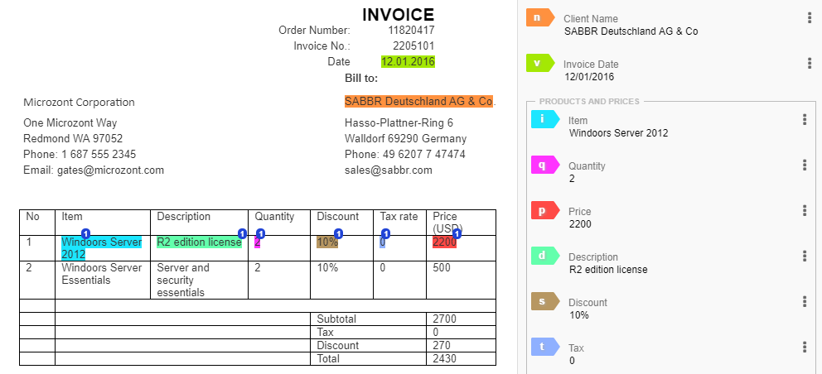
Task: Click the cyan 'i' Item tag
Action: [x=545, y=119]
